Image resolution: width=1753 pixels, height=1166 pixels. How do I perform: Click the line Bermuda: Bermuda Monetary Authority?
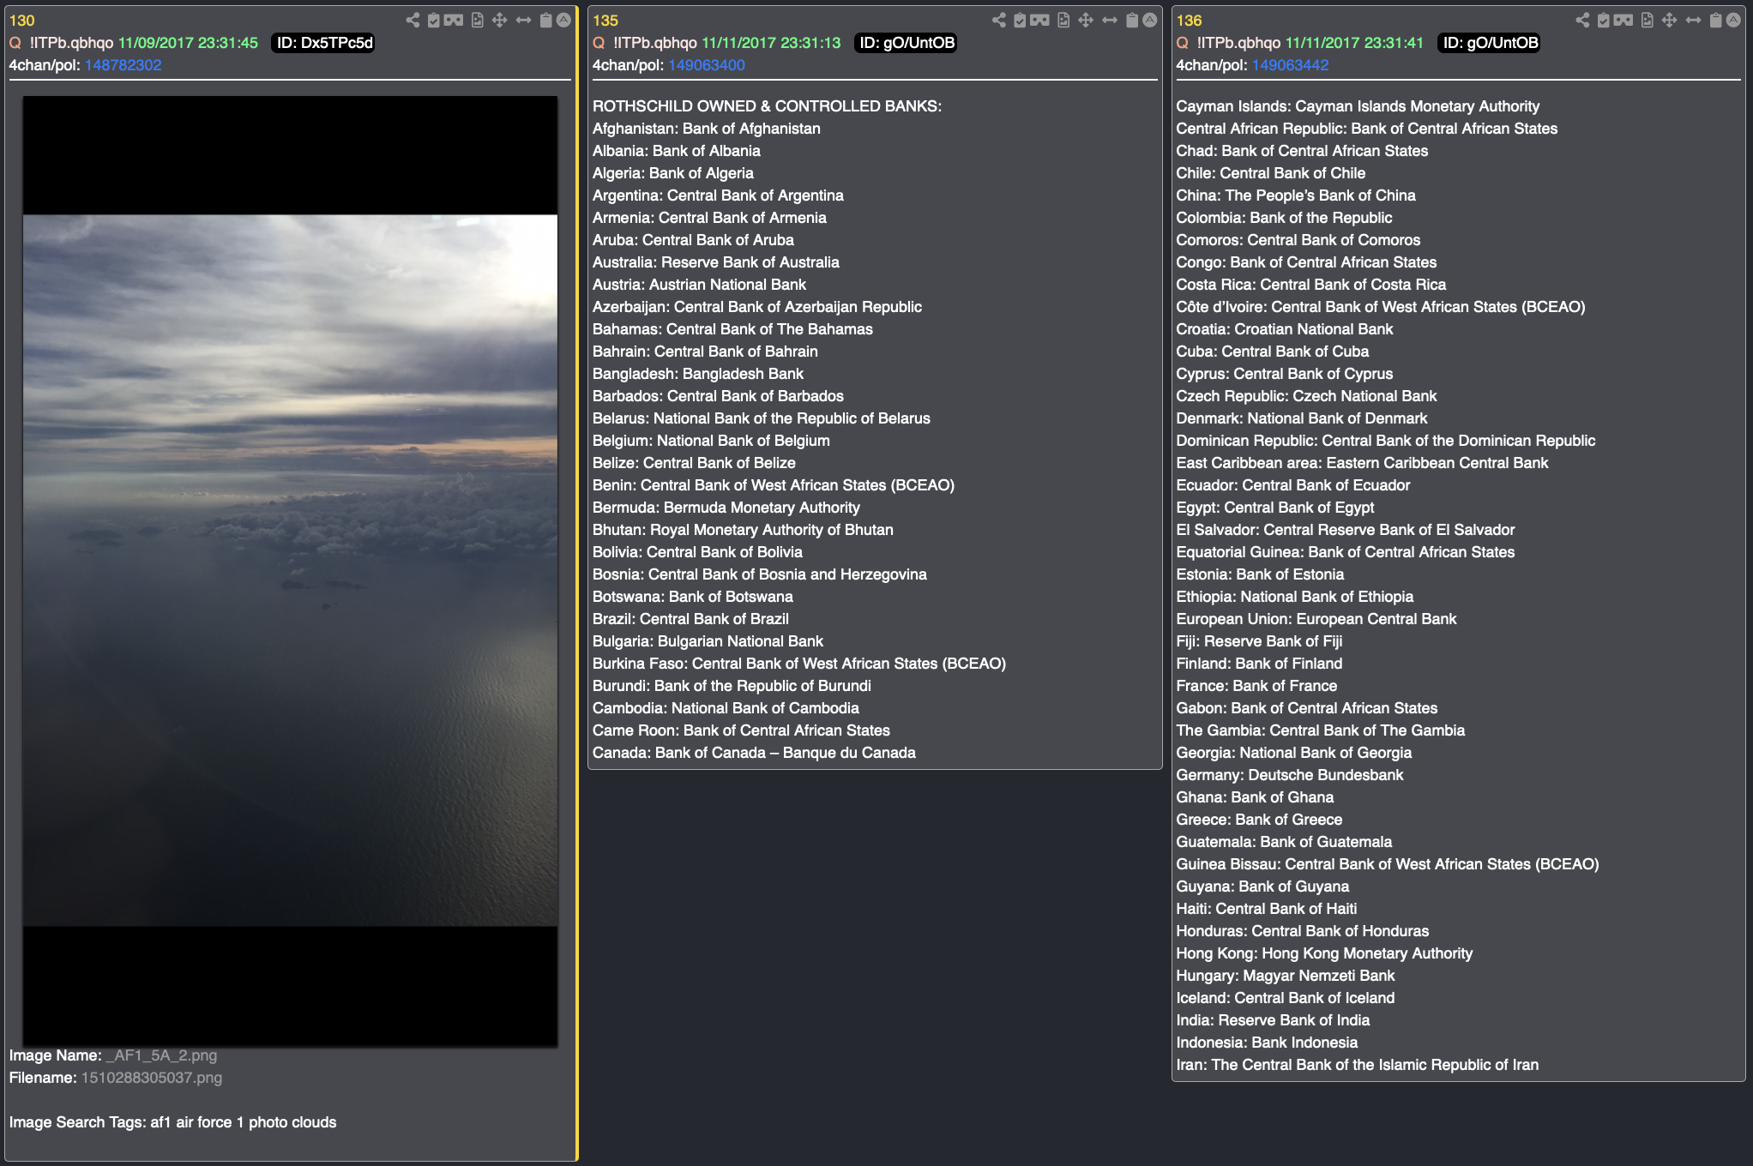point(726,508)
